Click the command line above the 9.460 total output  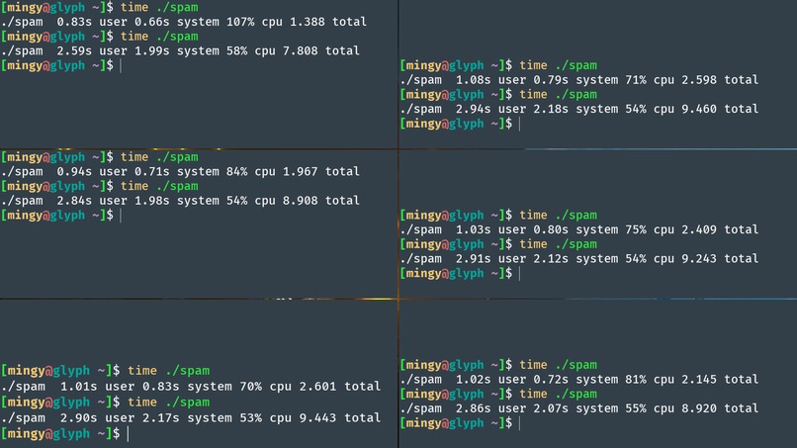click(498, 95)
